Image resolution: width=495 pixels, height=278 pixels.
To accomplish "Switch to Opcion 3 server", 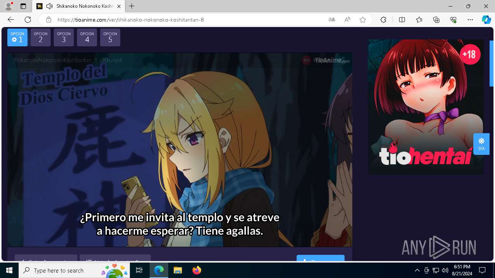I will pyautogui.click(x=64, y=37).
